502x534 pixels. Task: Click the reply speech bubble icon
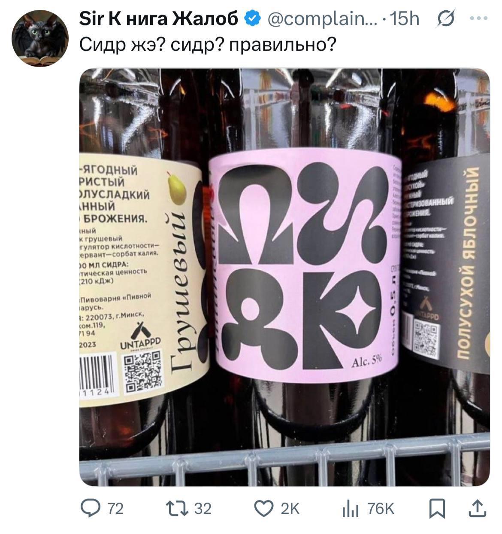(90, 509)
